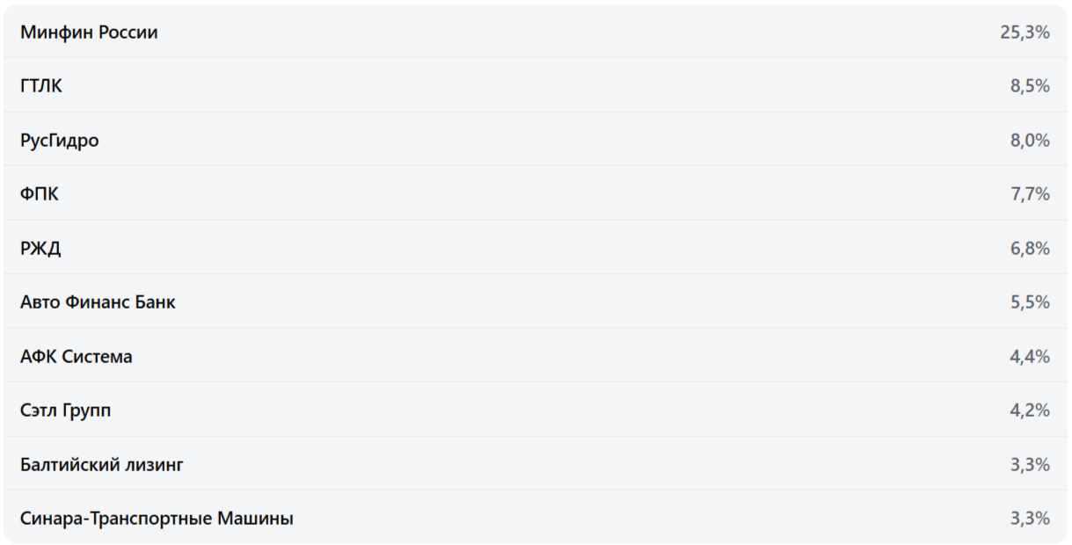
Task: Click the 6,8% percentage for РЖД
Action: tap(1030, 249)
